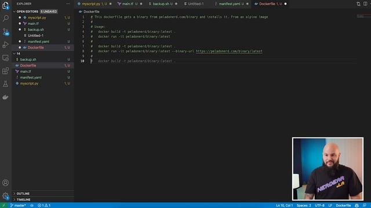Click the 5 unsaved badge
The height and width of the screenshot is (208, 371).
point(49,12)
